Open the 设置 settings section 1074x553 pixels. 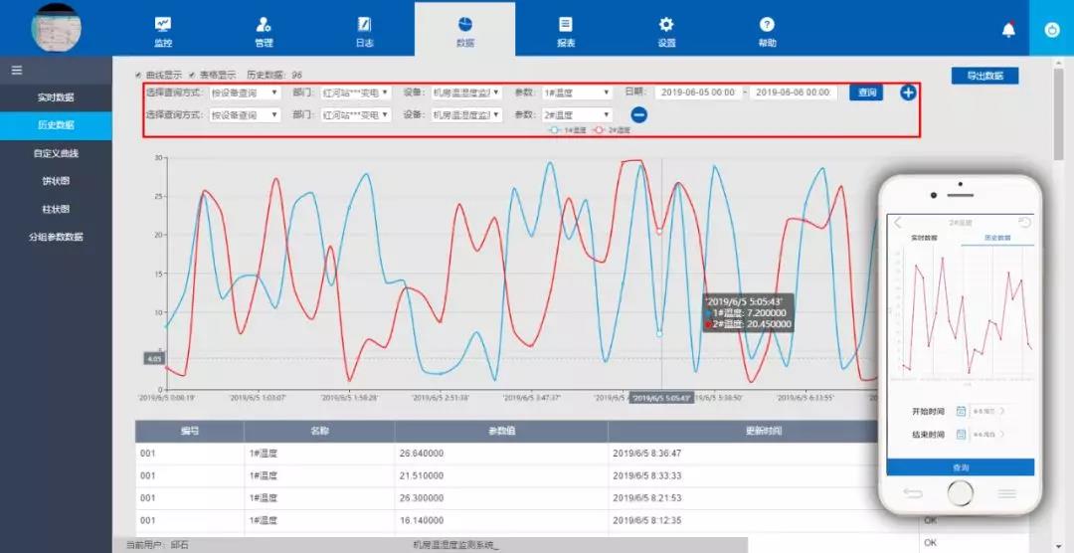[x=666, y=30]
